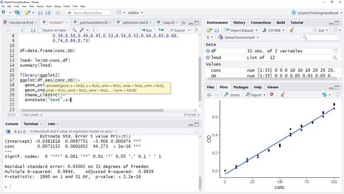Clear all plots broom icon
Viewport: 344px width, 194px height.
tap(283, 95)
